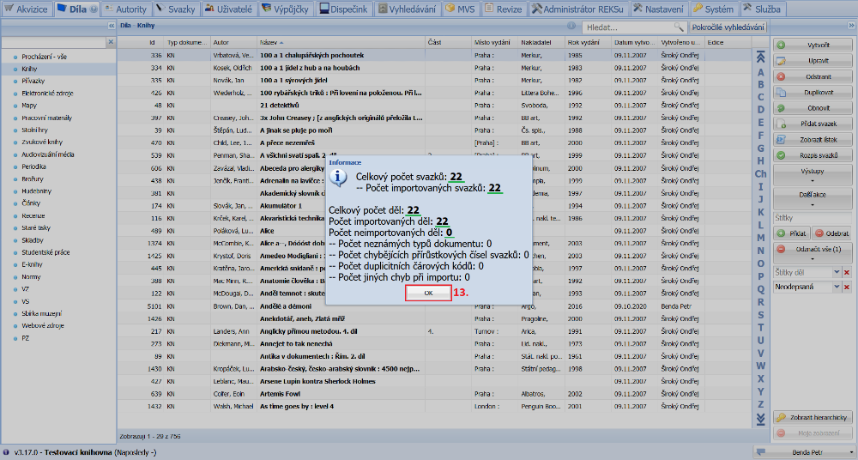Expand the Štítky děl combo box

[837, 272]
